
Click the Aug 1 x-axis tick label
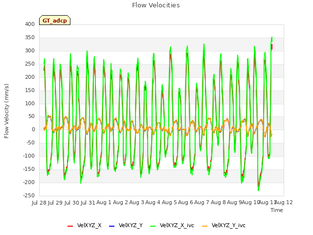pos(104,202)
